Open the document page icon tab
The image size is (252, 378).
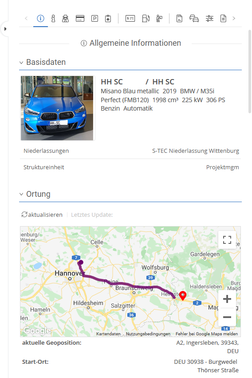pyautogui.click(x=223, y=18)
